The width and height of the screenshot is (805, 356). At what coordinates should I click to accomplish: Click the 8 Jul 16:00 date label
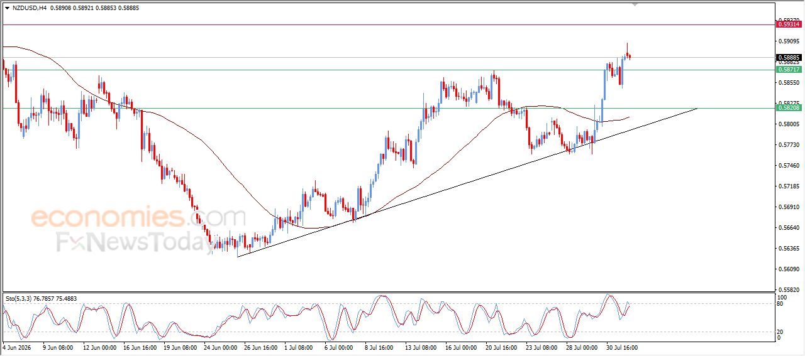pos(380,347)
